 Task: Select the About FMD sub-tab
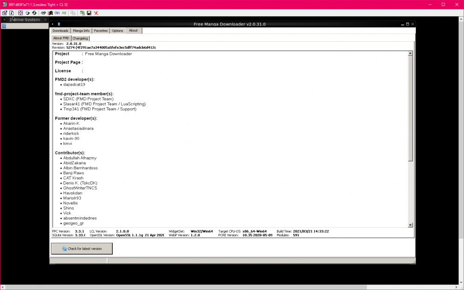61,38
